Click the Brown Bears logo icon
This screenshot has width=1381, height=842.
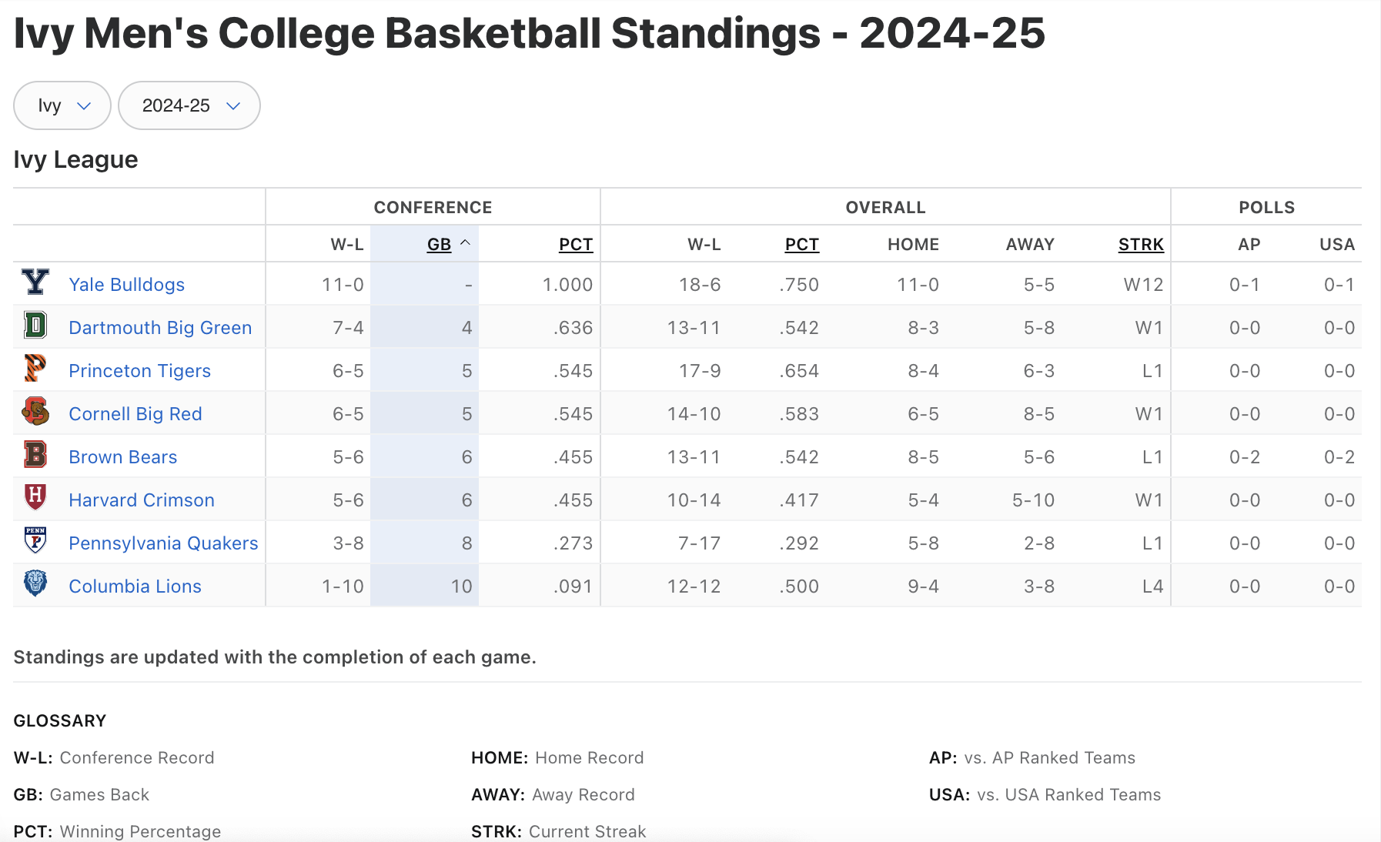(x=35, y=455)
